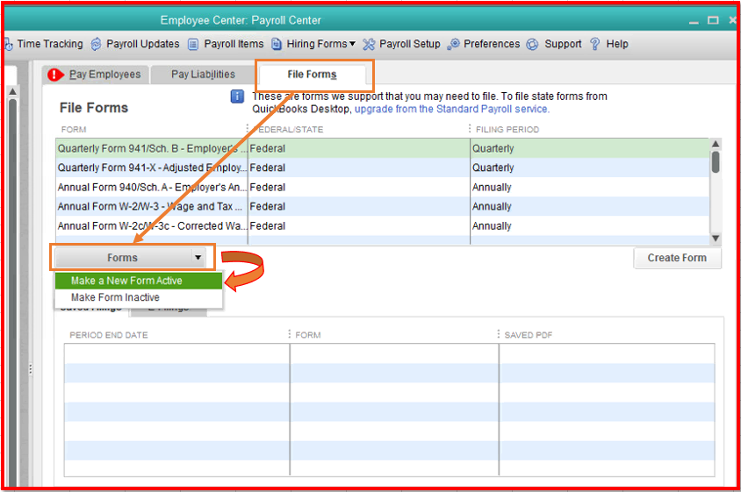Click the Support lifebuoy icon
This screenshot has height=492, width=741.
tap(532, 44)
